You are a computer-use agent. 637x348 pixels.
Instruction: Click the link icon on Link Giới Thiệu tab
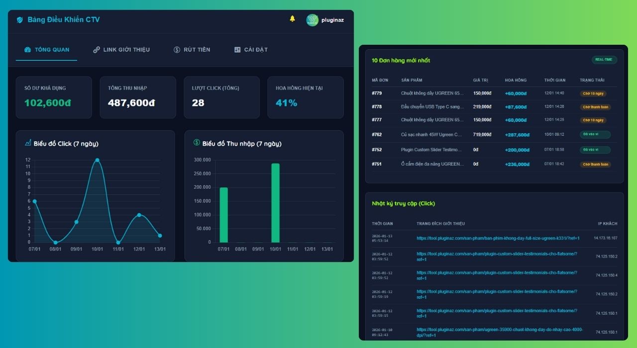pos(97,50)
